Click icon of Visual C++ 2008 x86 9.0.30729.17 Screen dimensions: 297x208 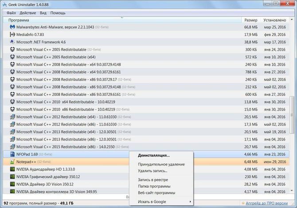click(x=12, y=79)
